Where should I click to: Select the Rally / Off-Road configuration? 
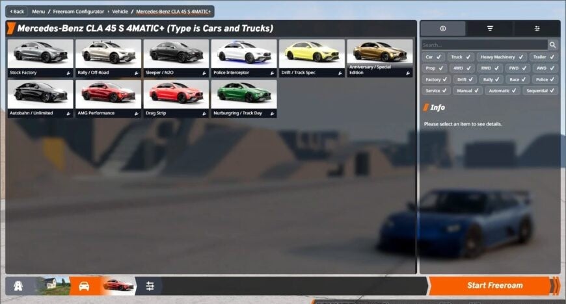coord(108,58)
